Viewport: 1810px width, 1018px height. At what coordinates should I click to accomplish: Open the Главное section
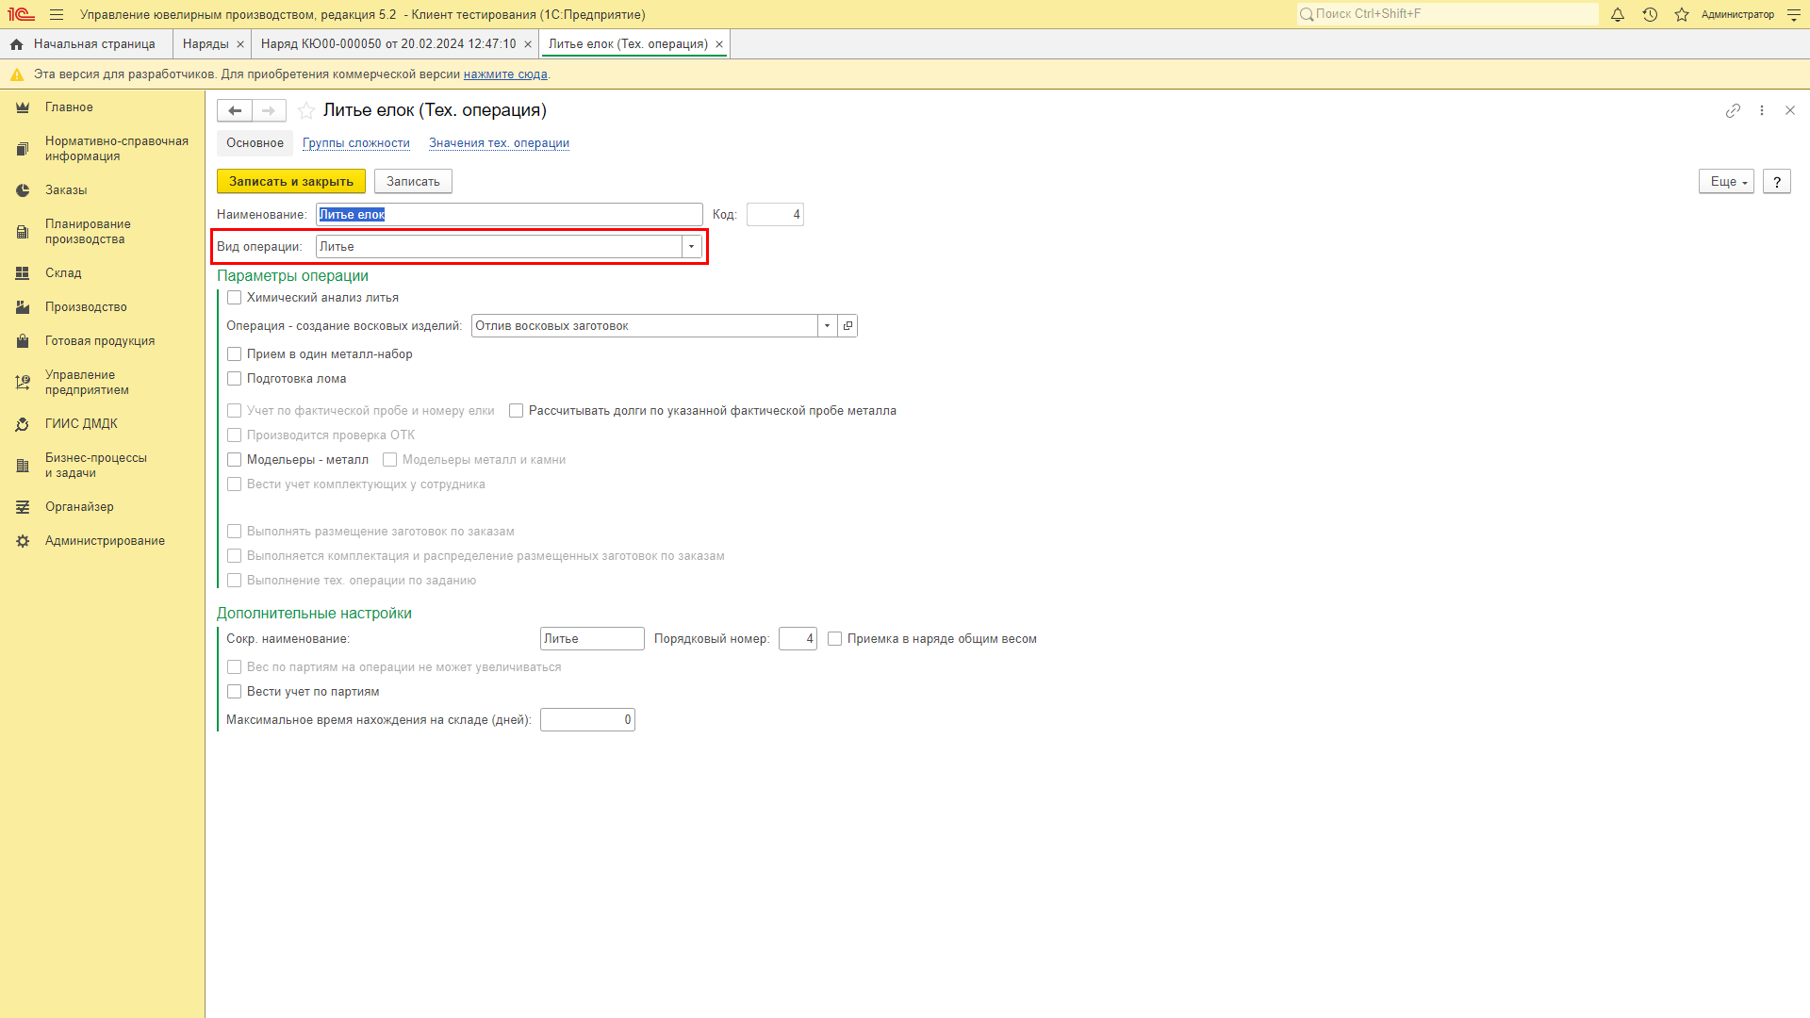pos(102,107)
